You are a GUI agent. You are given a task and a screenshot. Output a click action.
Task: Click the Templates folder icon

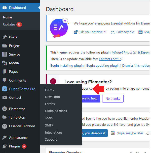coord(5,117)
